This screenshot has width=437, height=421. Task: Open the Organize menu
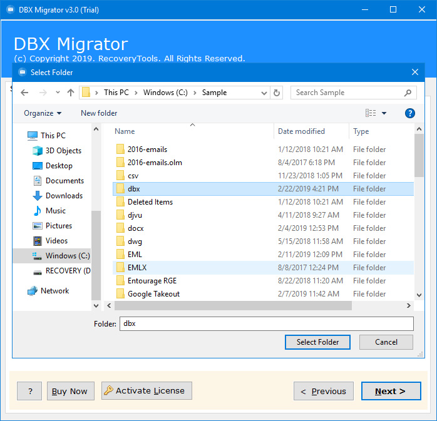coord(43,113)
